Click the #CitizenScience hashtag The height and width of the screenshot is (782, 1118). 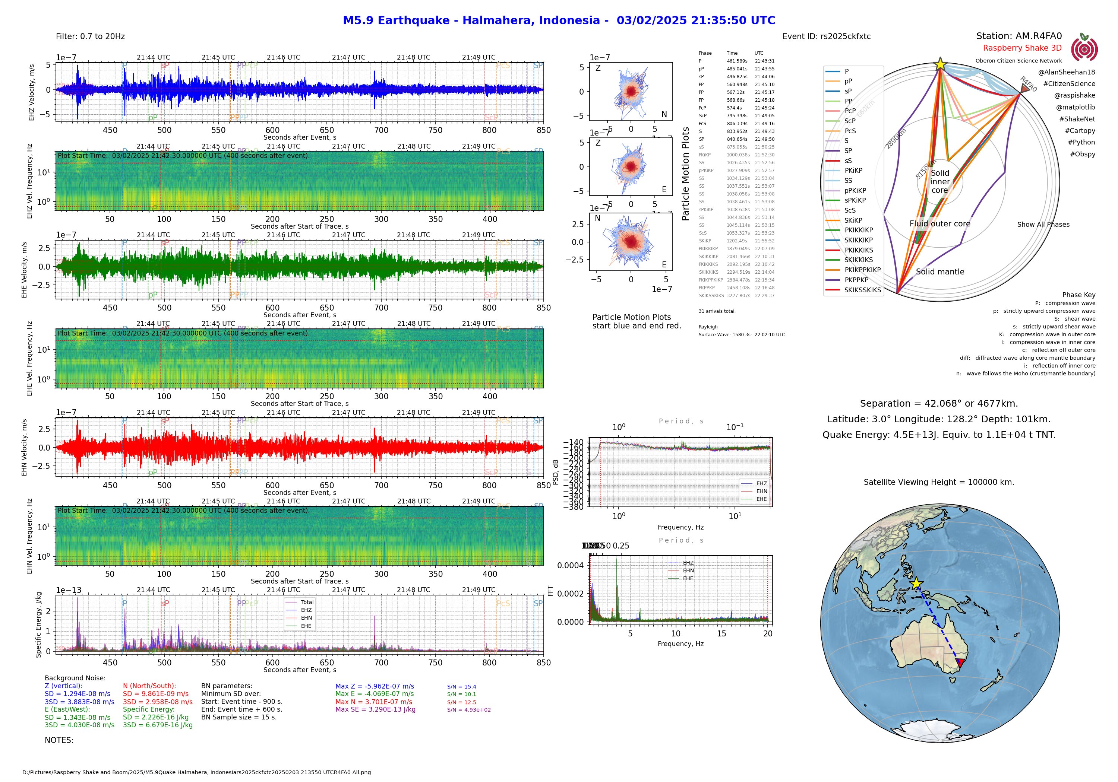pyautogui.click(x=1069, y=84)
